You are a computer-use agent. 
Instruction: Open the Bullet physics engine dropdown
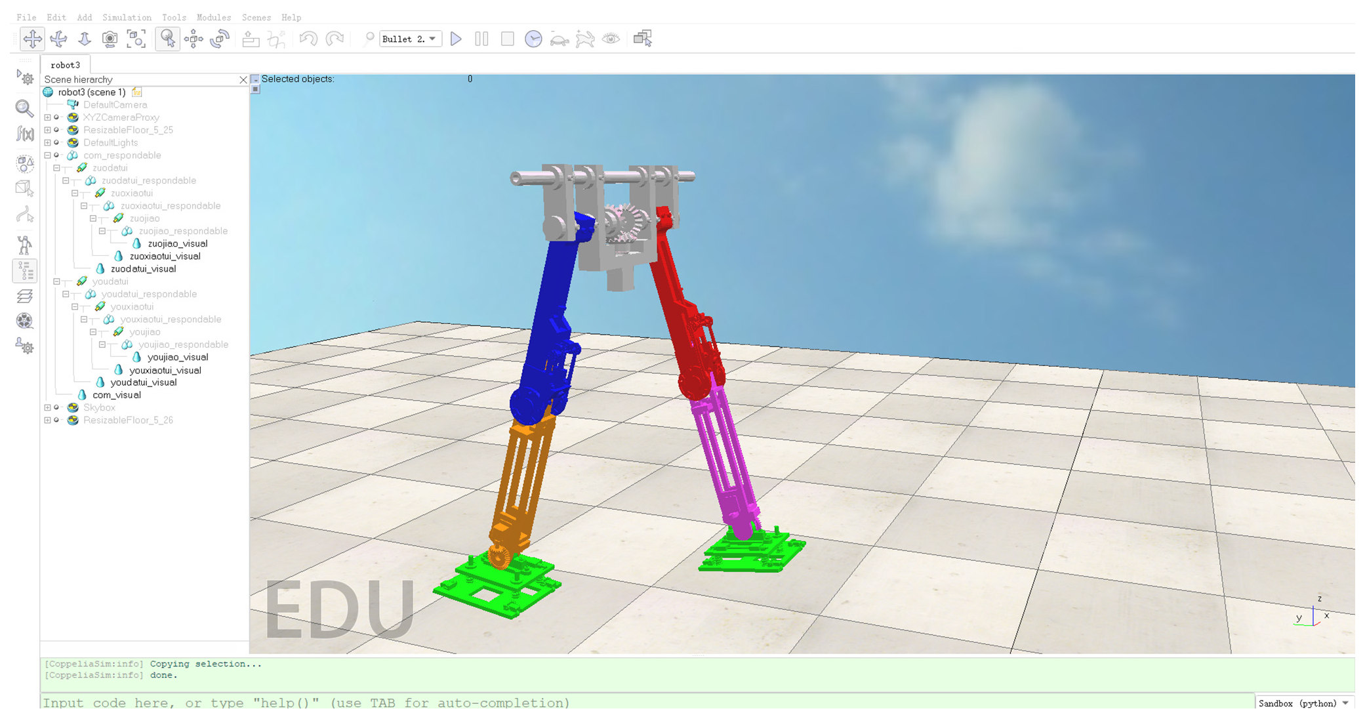point(410,39)
